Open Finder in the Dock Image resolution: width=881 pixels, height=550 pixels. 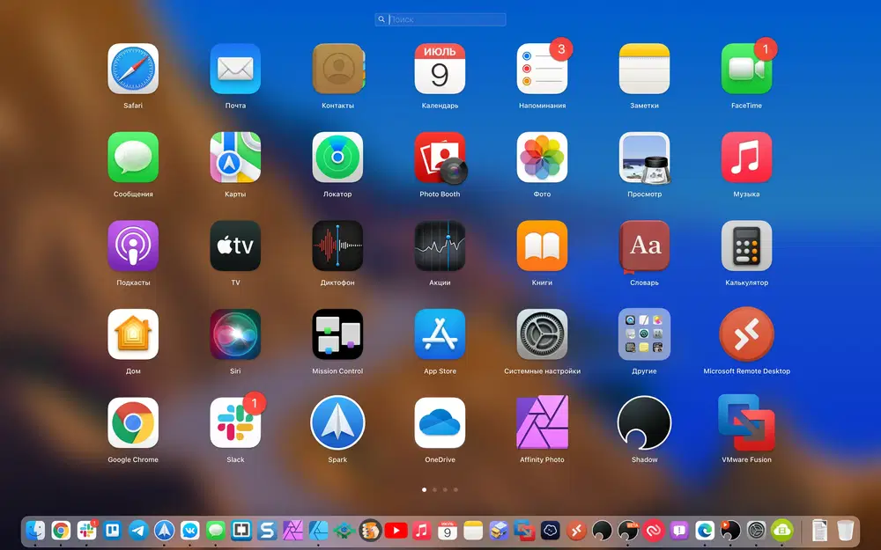pyautogui.click(x=35, y=531)
